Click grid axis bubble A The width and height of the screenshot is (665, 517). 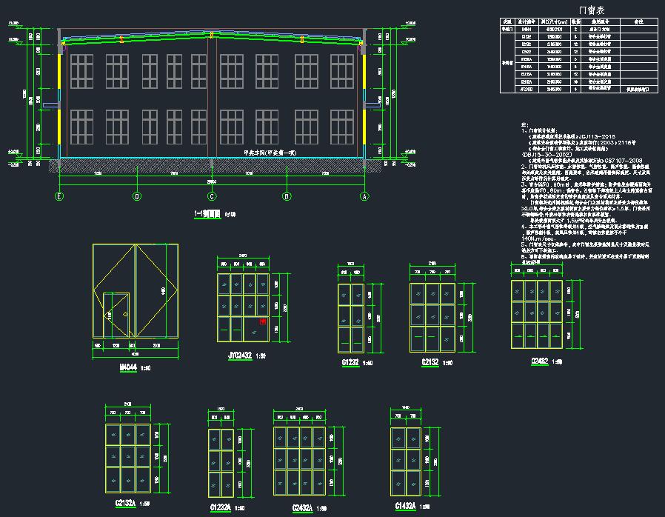364,196
